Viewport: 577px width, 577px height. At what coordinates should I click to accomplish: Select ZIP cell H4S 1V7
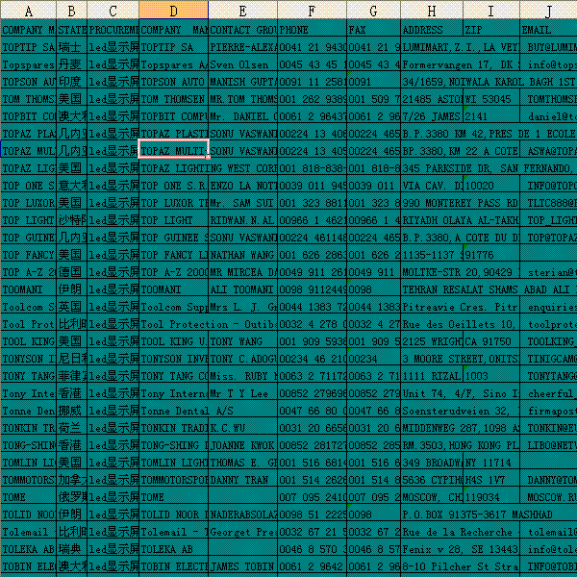pyautogui.click(x=491, y=480)
